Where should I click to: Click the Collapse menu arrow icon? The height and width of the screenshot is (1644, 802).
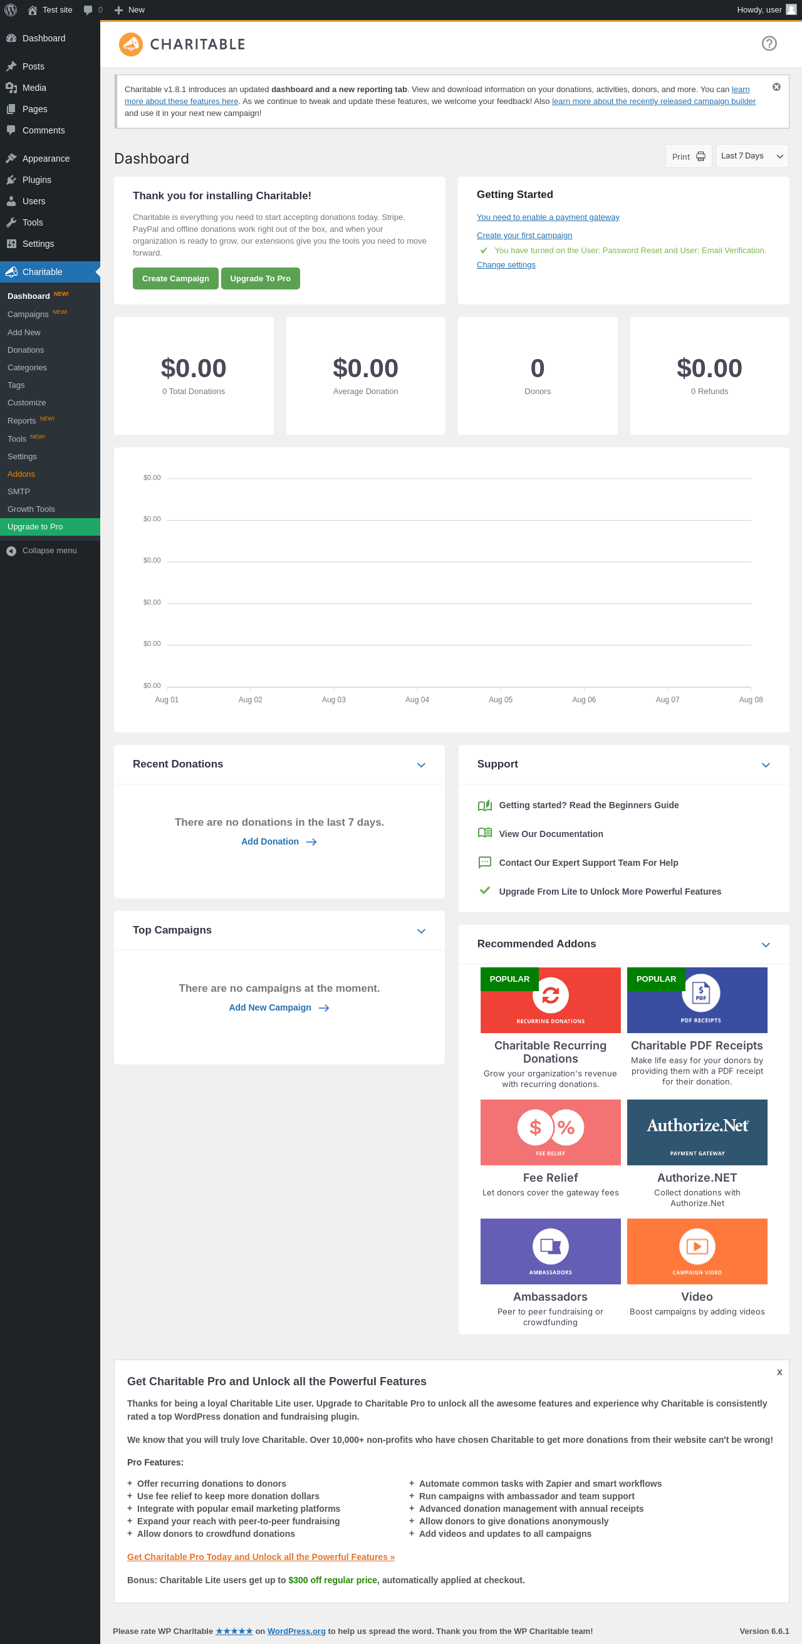(x=11, y=551)
